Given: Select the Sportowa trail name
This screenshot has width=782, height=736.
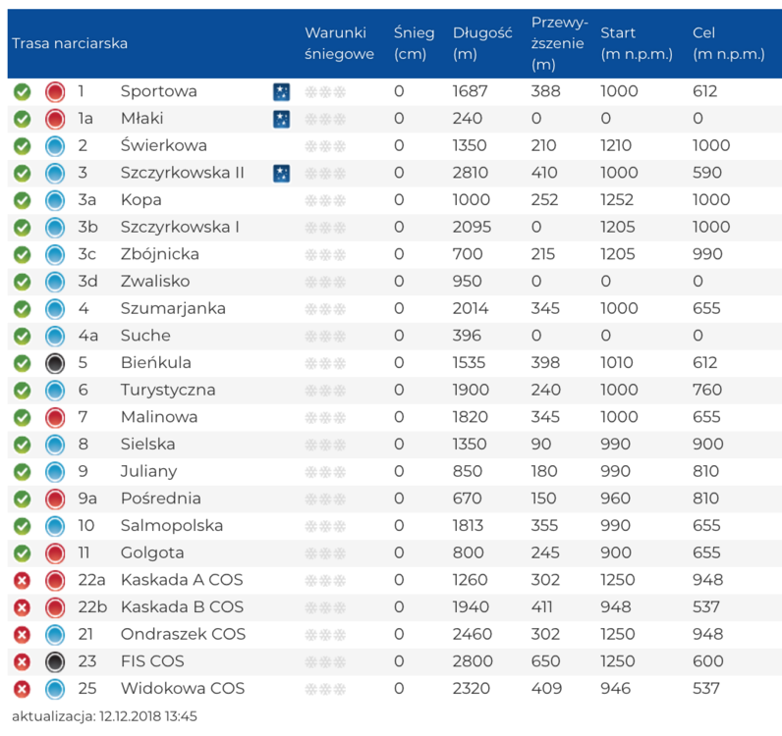Looking at the screenshot, I should [x=158, y=91].
